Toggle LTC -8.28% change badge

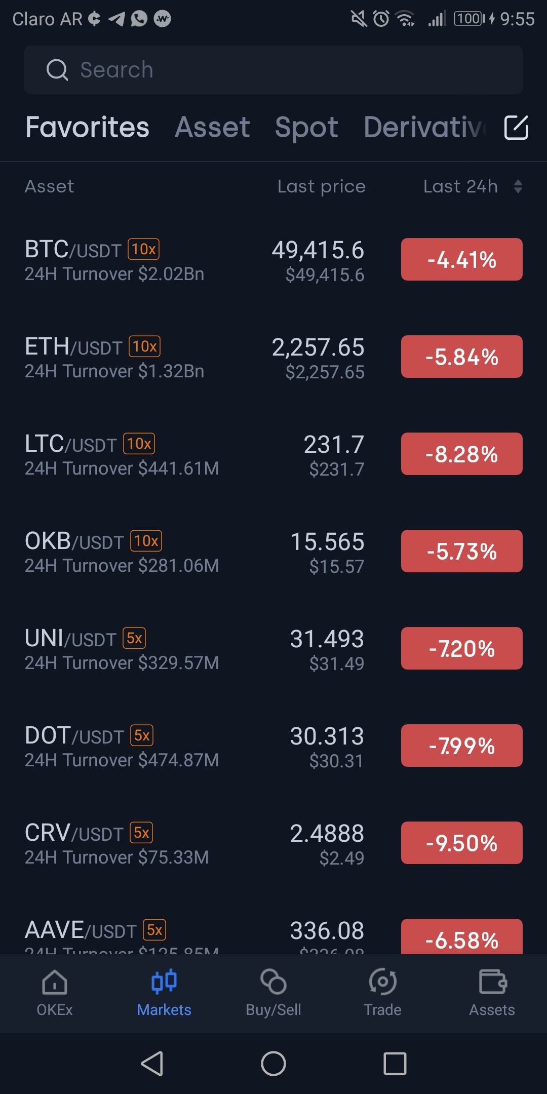click(462, 454)
